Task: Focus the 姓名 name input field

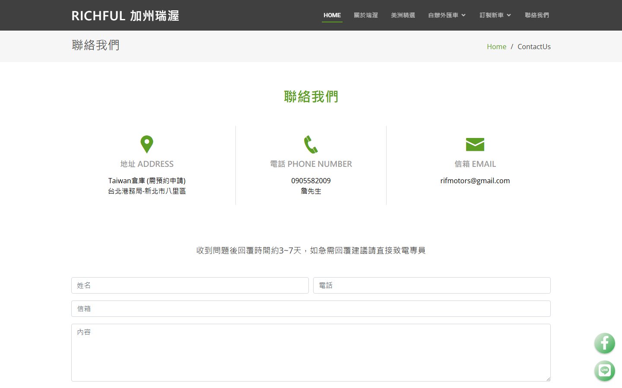Action: click(x=190, y=285)
